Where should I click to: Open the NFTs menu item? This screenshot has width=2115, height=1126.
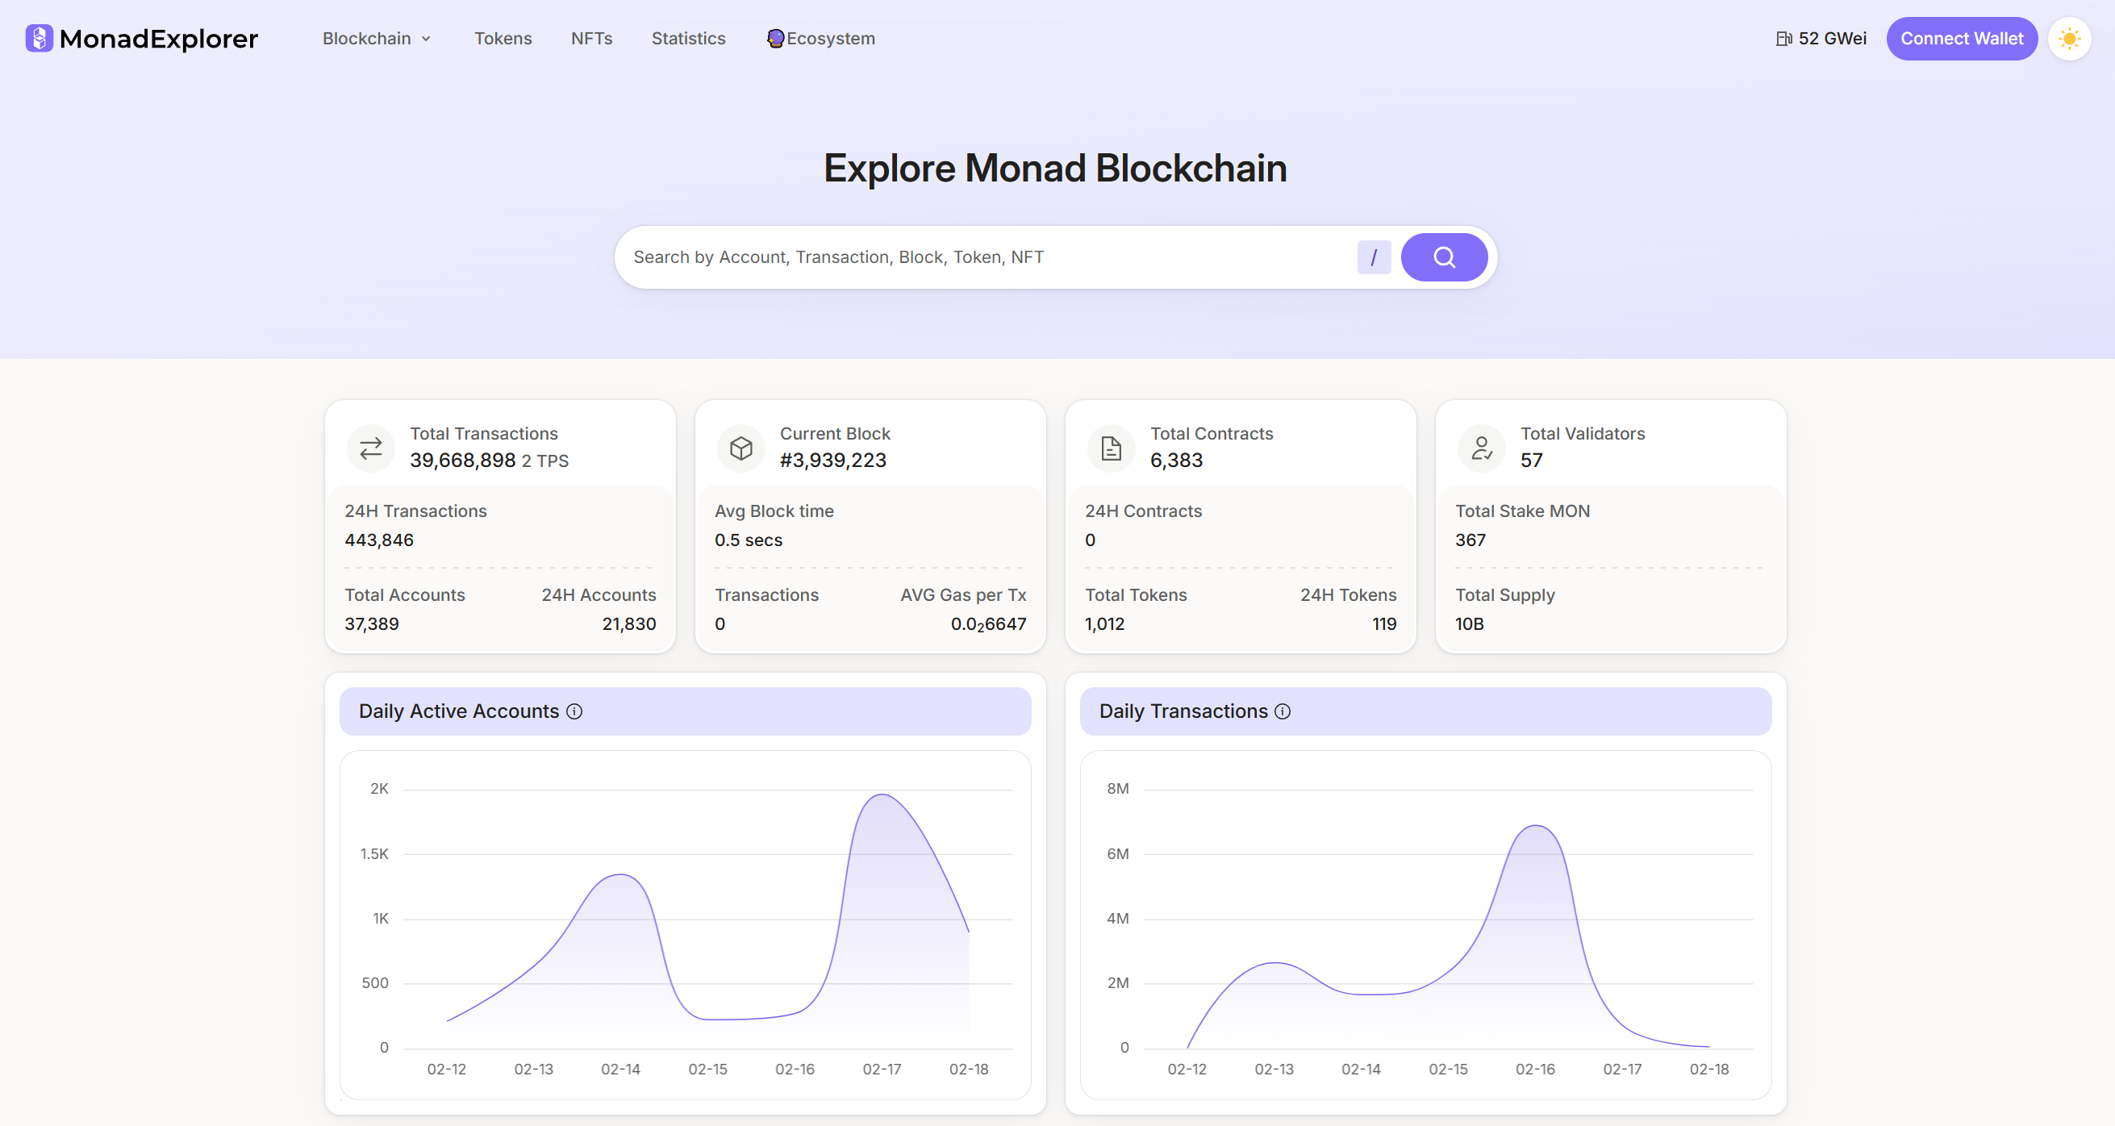pyautogui.click(x=591, y=39)
